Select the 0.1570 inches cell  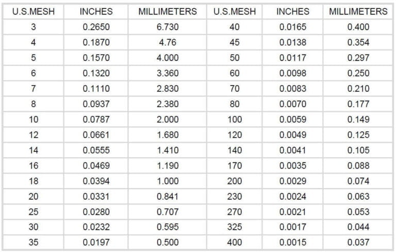pyautogui.click(x=96, y=58)
